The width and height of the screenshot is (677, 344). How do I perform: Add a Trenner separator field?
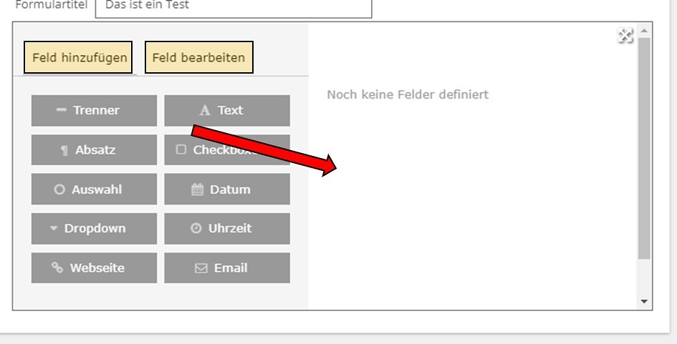coord(94,110)
